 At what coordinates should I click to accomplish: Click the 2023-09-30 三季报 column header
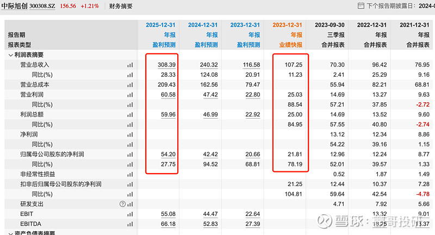pyautogui.click(x=330, y=25)
